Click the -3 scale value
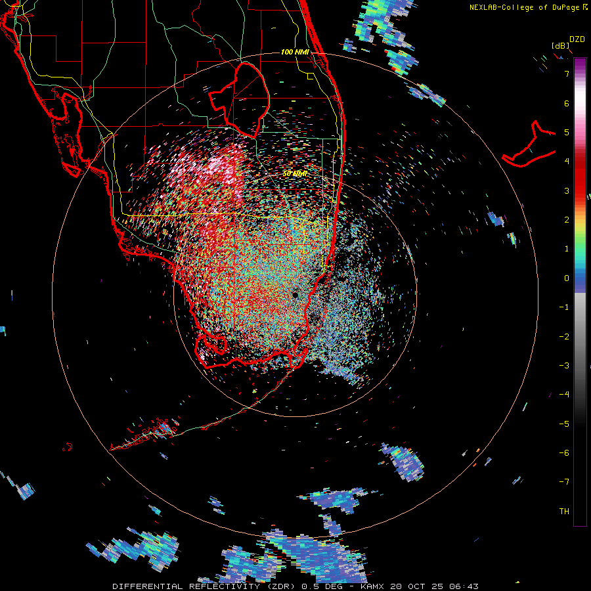The width and height of the screenshot is (591, 591). tap(564, 366)
